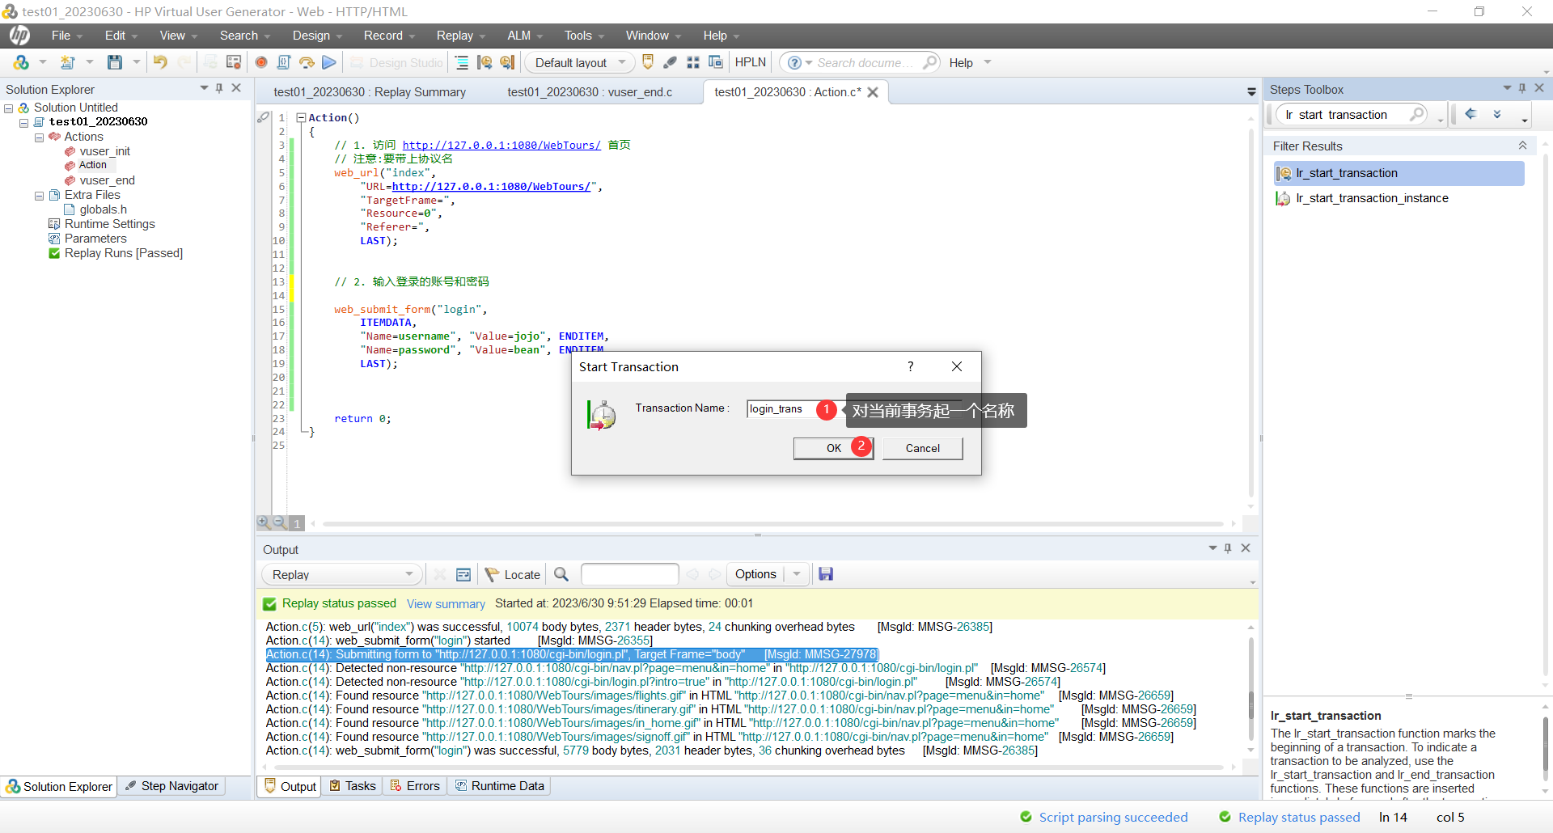
Task: Click the shield icon after Default layout
Action: coord(647,62)
